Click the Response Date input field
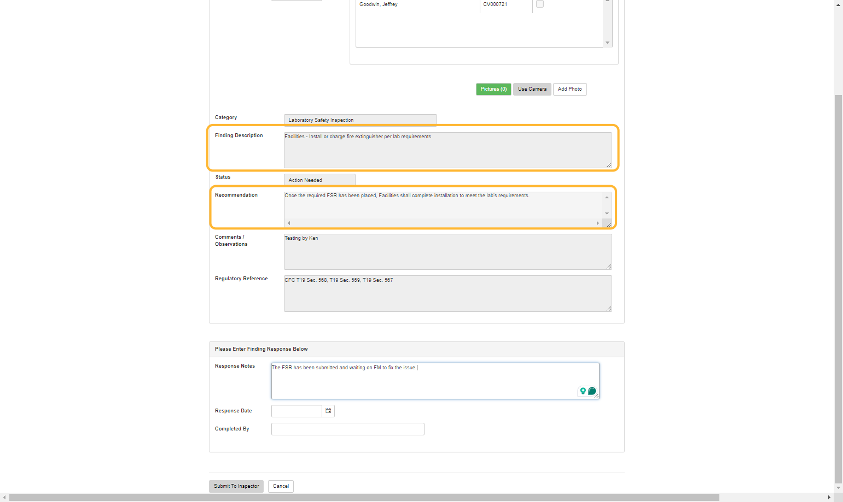This screenshot has width=843, height=502. click(296, 411)
